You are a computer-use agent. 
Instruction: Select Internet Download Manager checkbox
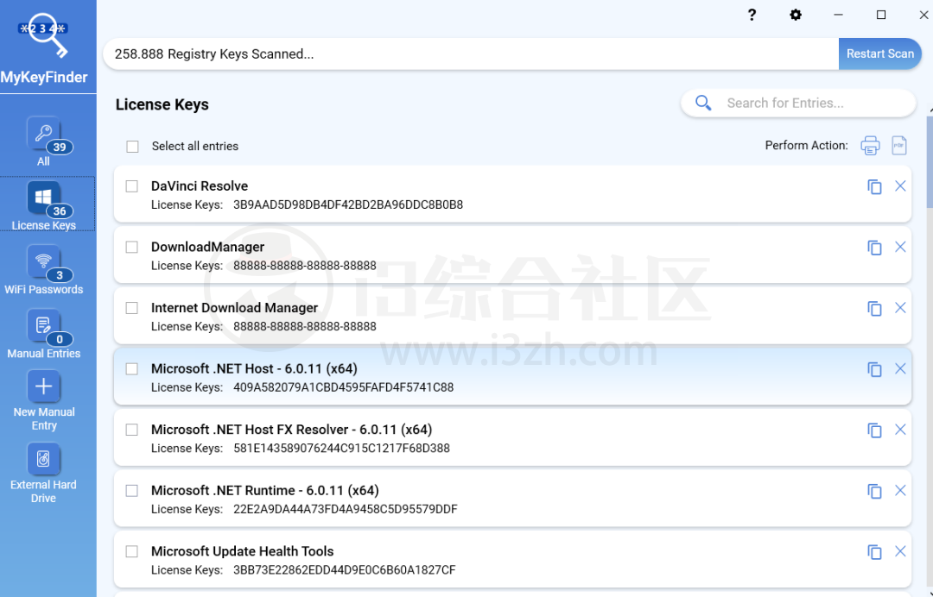131,308
